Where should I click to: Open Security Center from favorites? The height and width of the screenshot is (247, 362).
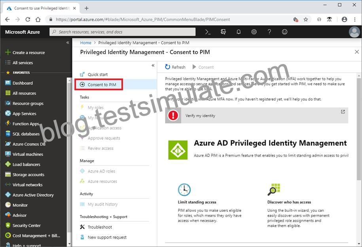(x=27, y=225)
